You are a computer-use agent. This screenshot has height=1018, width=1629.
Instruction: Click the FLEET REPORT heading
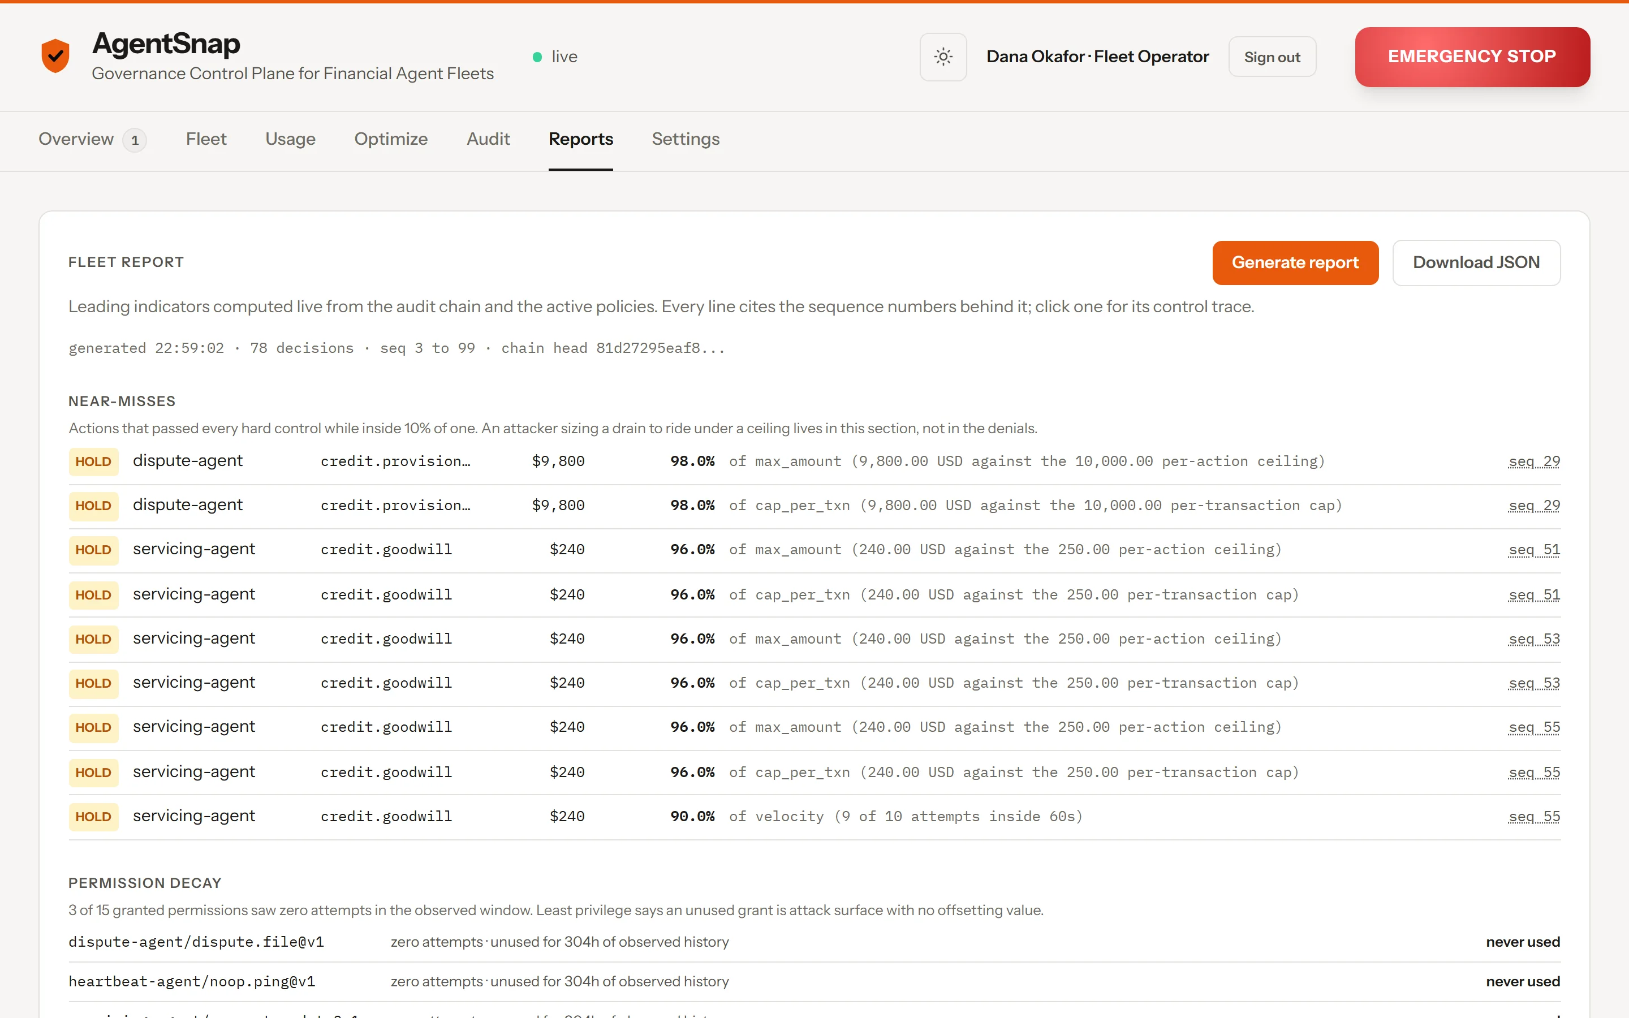(x=126, y=262)
